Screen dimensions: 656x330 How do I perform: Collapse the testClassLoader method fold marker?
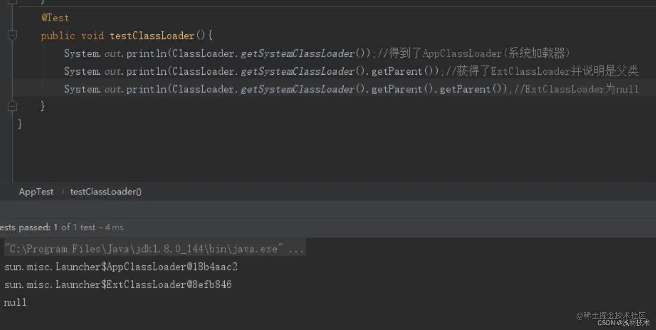[13, 36]
